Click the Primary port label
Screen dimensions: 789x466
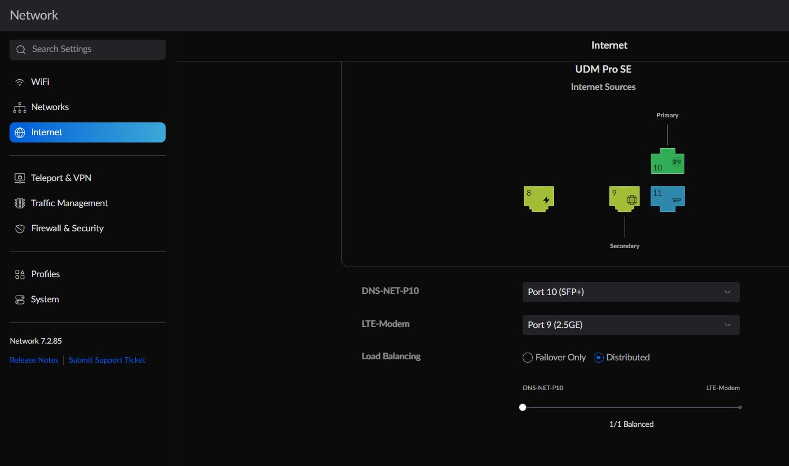click(x=668, y=115)
